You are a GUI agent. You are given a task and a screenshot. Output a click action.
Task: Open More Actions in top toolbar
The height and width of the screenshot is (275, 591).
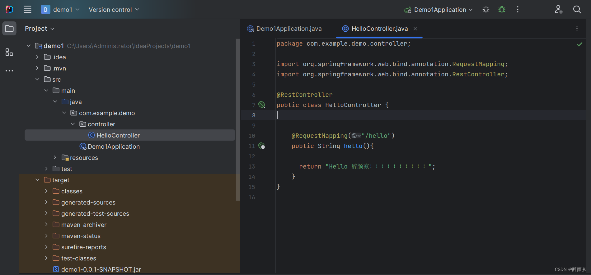(518, 10)
